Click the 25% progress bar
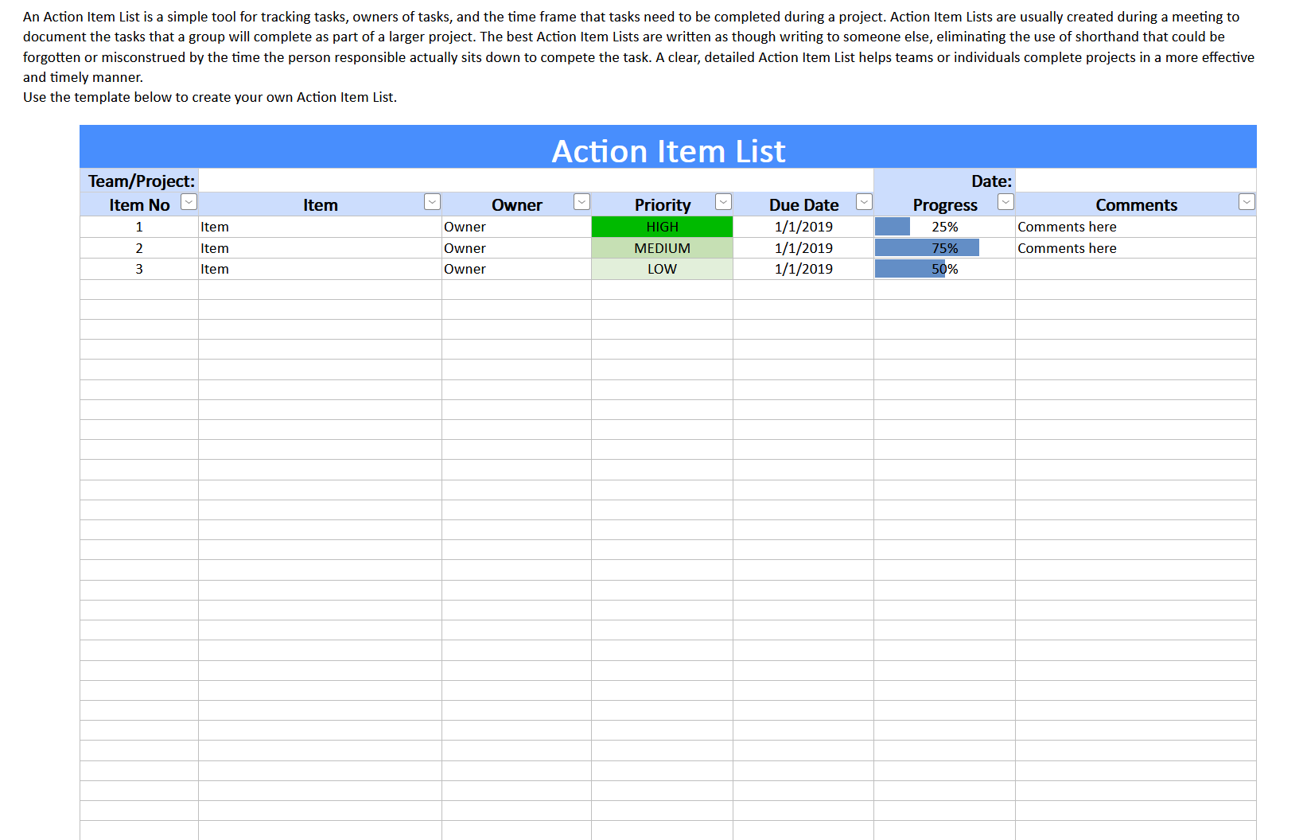Screen dimensions: 1303x840 coord(892,227)
